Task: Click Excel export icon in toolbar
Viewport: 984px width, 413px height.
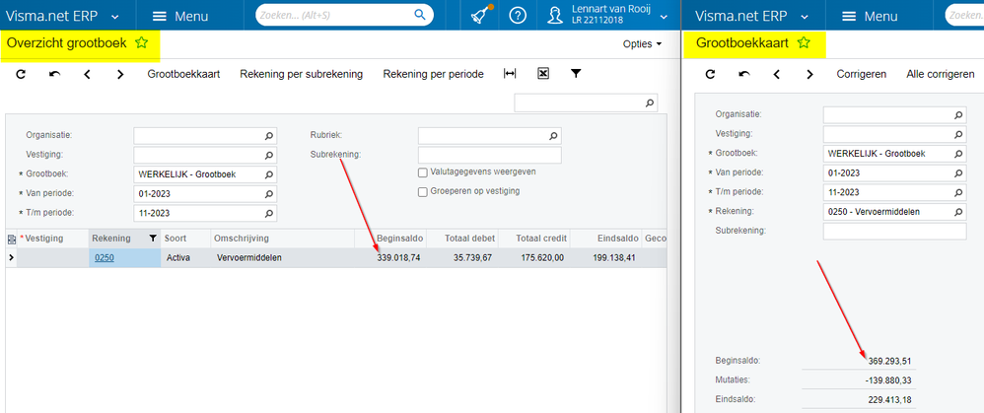Action: (543, 74)
